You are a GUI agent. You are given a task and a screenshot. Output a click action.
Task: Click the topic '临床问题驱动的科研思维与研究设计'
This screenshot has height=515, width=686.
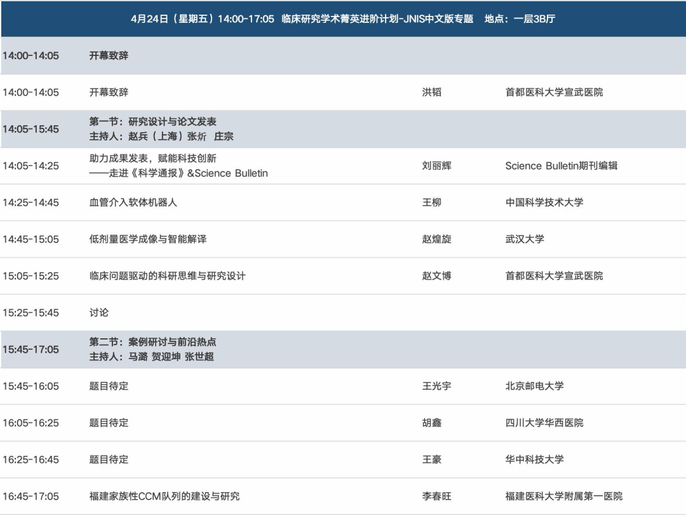pos(167,276)
